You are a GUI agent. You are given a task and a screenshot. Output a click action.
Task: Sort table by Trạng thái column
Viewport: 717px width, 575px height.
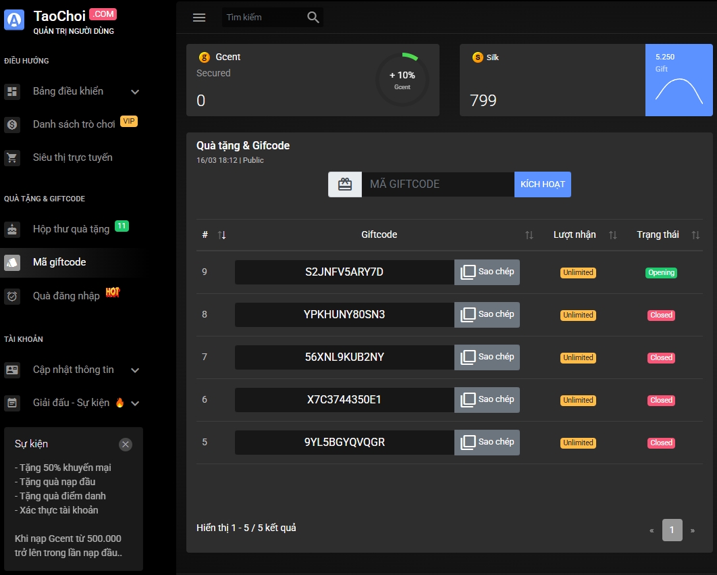coord(695,235)
